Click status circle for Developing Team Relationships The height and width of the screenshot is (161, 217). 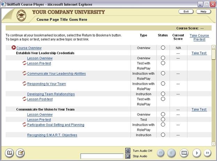coord(163,94)
